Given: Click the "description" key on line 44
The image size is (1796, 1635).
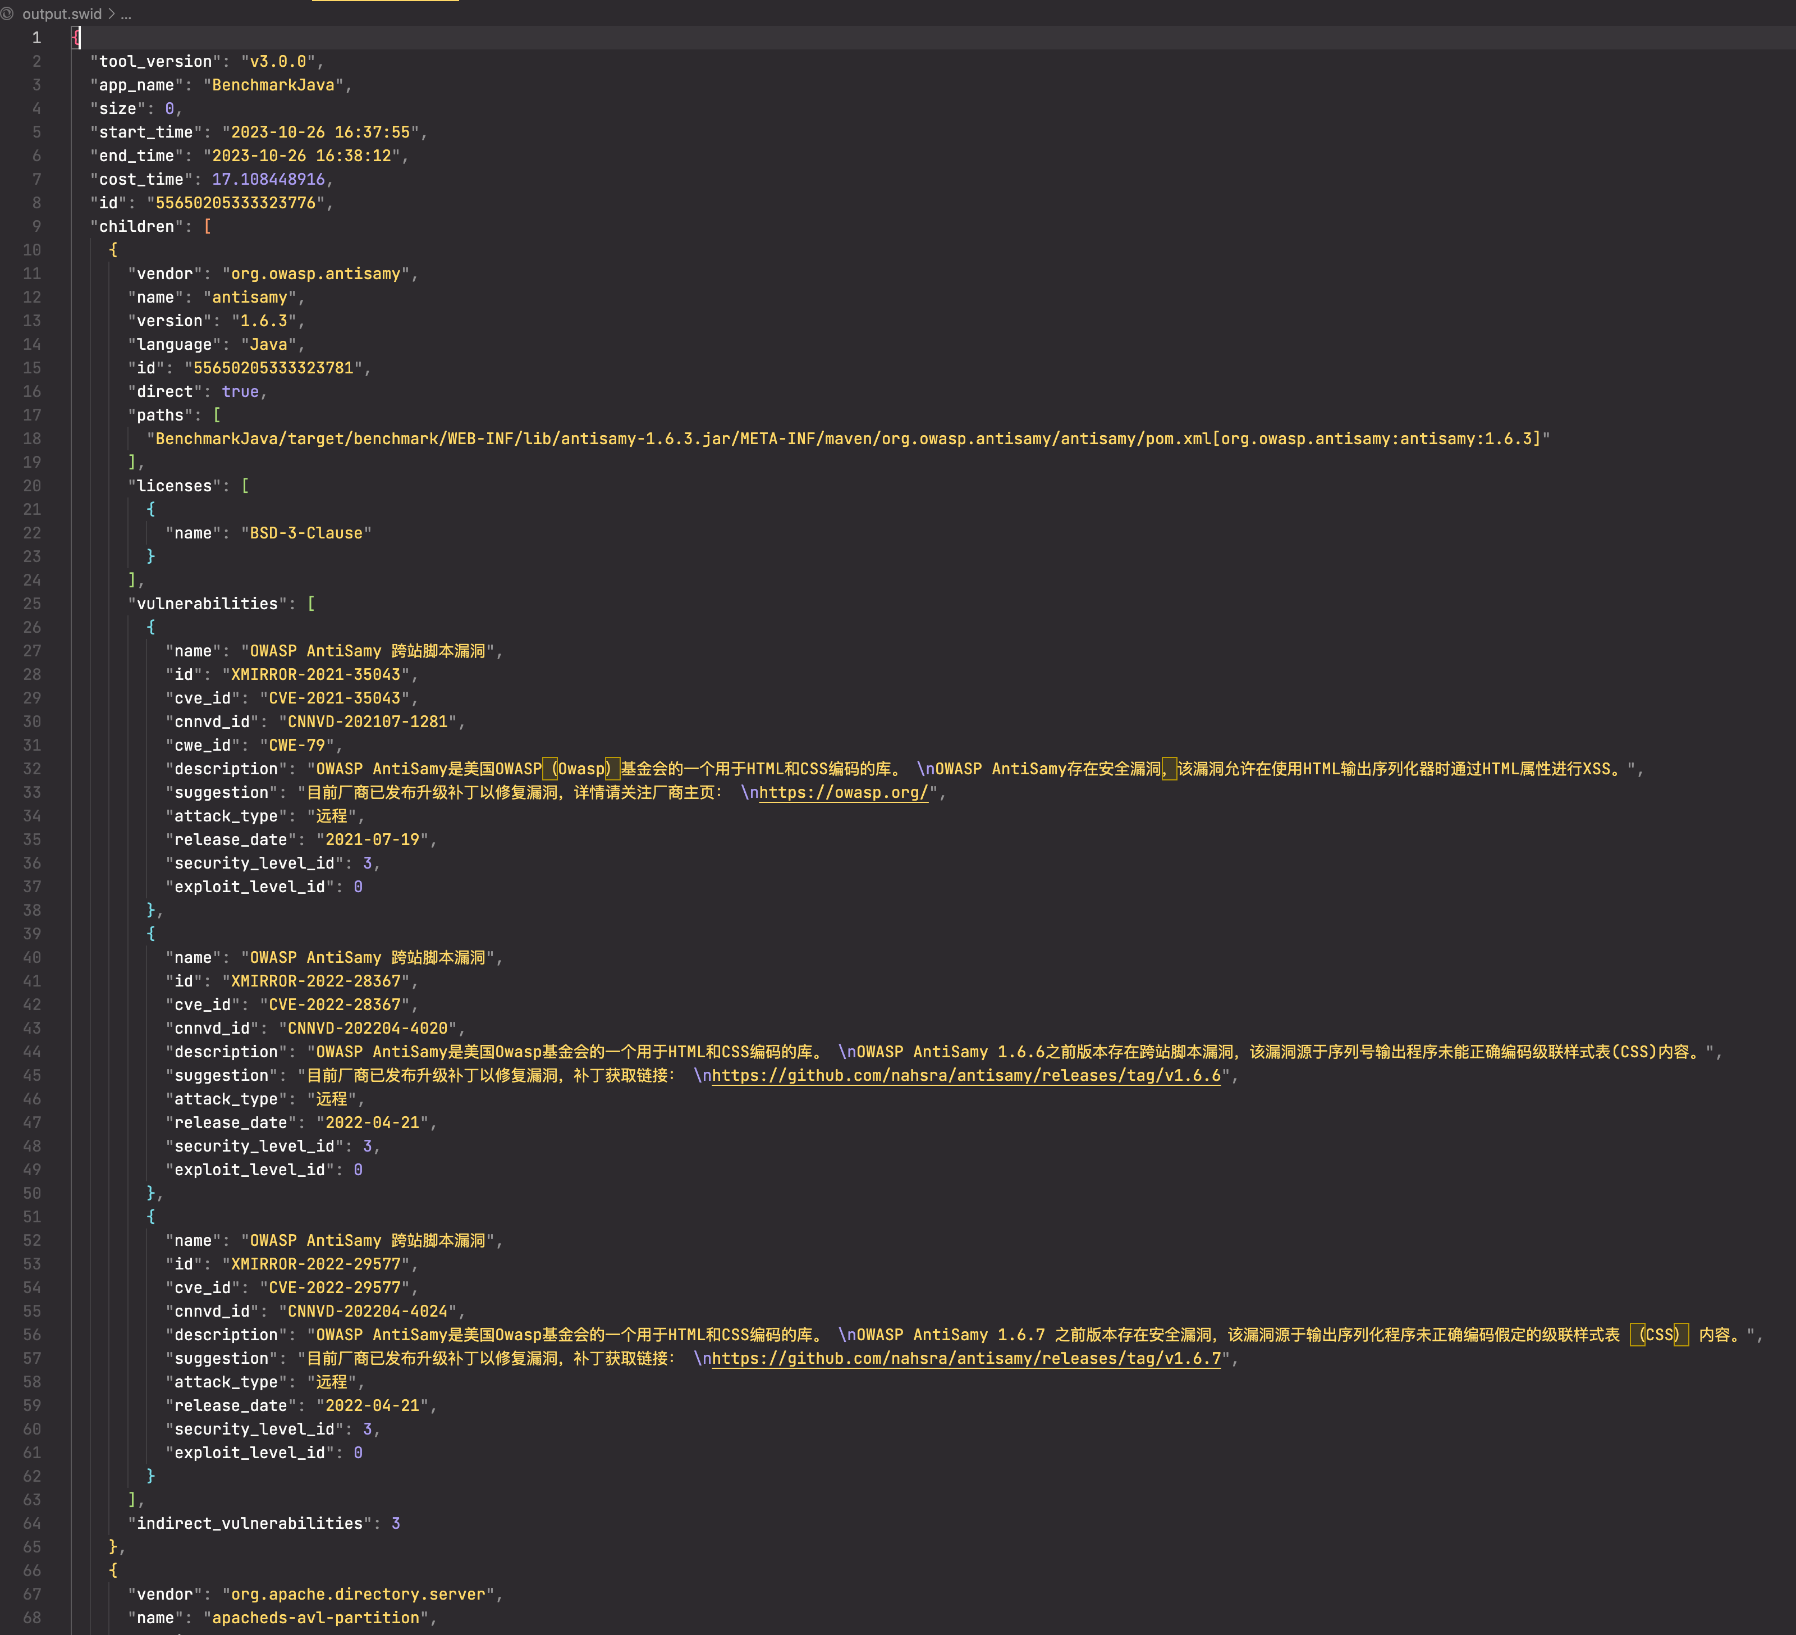Looking at the screenshot, I should tap(226, 1052).
